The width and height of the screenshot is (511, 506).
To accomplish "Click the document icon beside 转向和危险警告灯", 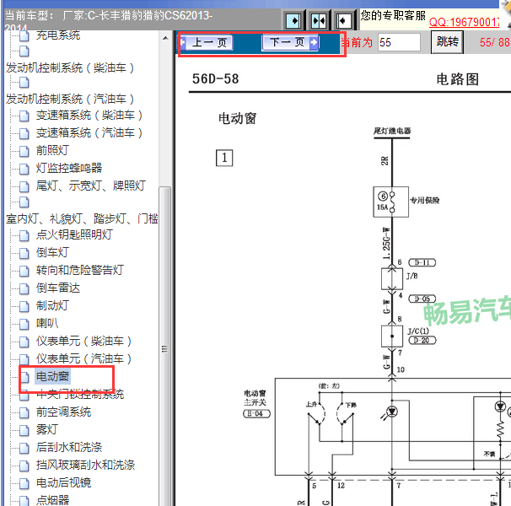I will tap(24, 271).
